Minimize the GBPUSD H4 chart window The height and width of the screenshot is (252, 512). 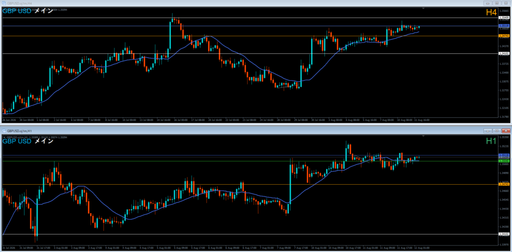[489, 3]
